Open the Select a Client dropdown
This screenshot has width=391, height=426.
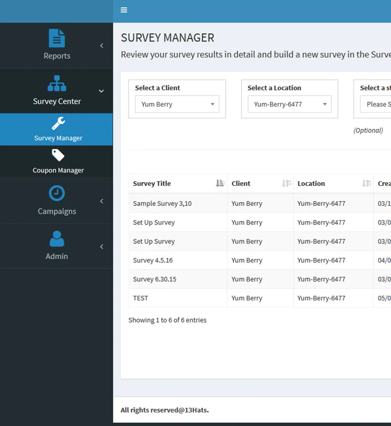(x=177, y=104)
